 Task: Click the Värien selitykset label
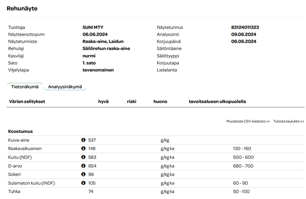[x=27, y=102]
